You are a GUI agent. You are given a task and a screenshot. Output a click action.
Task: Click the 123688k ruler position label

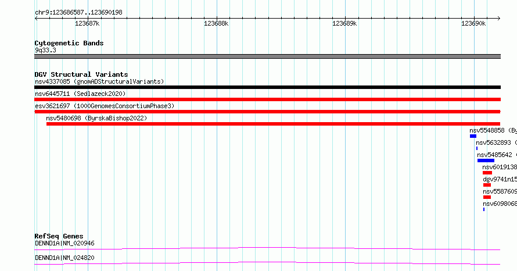[x=216, y=23]
